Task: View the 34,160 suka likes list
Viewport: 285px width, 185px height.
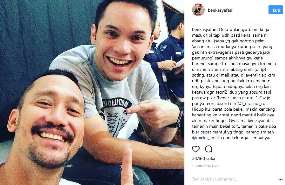Action: click(x=203, y=158)
